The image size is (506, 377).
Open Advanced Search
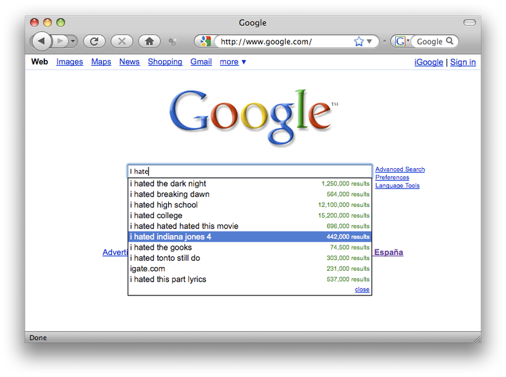[x=400, y=169]
